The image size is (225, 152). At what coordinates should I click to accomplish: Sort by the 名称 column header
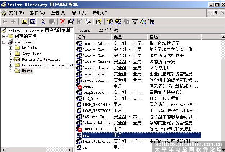pyautogui.click(x=93, y=37)
